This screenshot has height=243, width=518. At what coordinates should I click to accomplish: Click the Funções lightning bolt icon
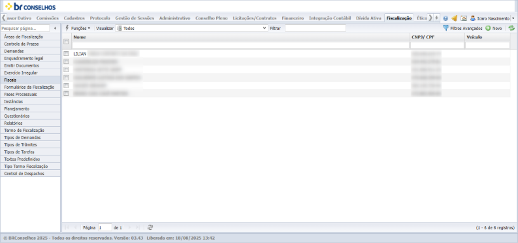(67, 28)
